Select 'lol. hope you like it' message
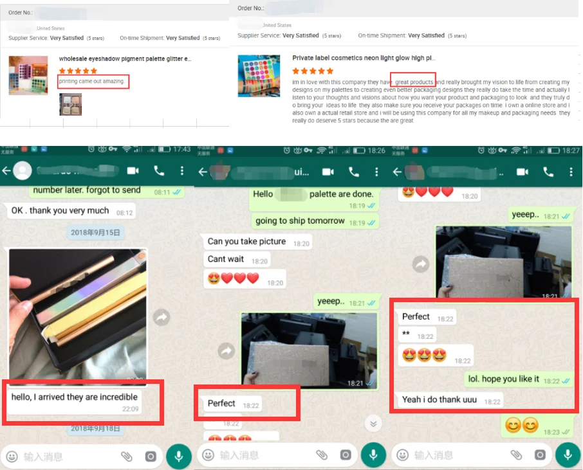Screen dimensions: 583x470 519,379
